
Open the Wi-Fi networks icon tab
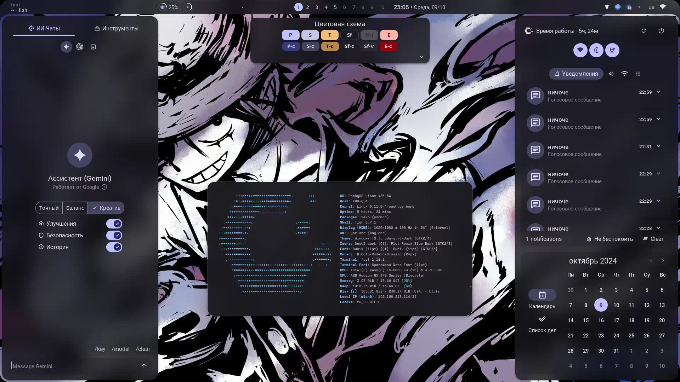point(624,74)
